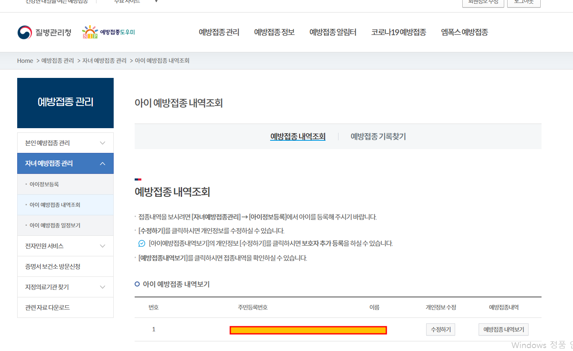Click the note about 보호자 추가 등록
The image size is (573, 351).
(x=271, y=244)
